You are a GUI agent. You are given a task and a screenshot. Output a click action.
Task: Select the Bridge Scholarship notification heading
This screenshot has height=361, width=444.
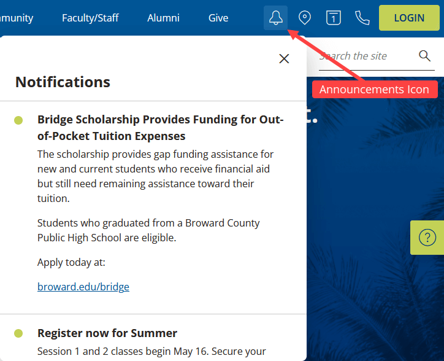coord(161,128)
